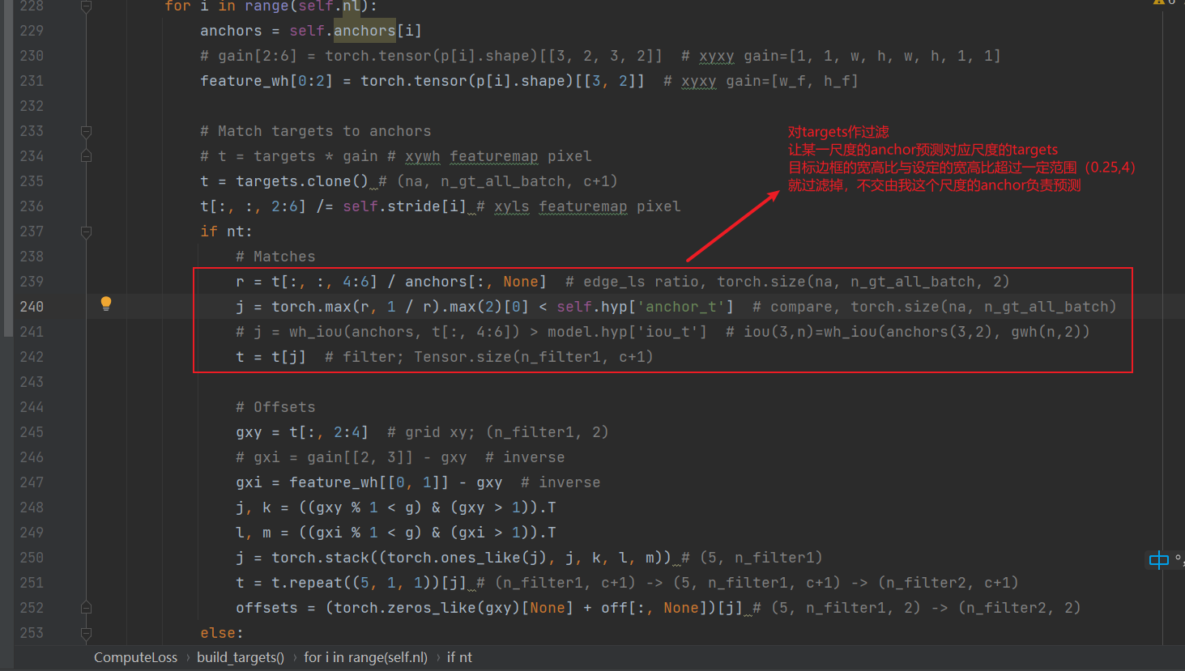Click 'j, k = ((gxy % 1 < g)' line
The image size is (1185, 671).
[396, 507]
